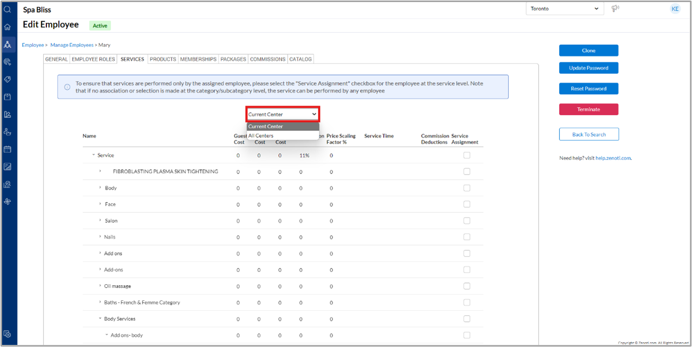The image size is (692, 347).
Task: Check the Service Assignment box for Face
Action: click(467, 204)
